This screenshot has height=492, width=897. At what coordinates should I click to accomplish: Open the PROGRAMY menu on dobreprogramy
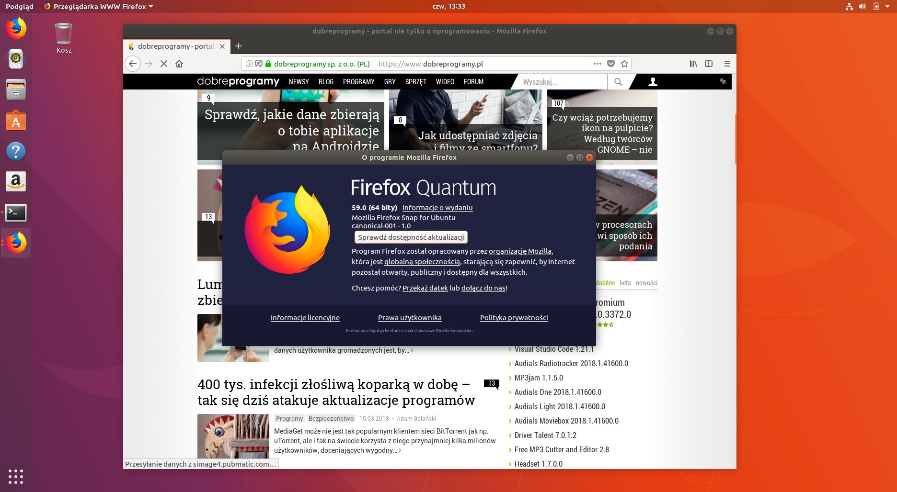pos(358,82)
